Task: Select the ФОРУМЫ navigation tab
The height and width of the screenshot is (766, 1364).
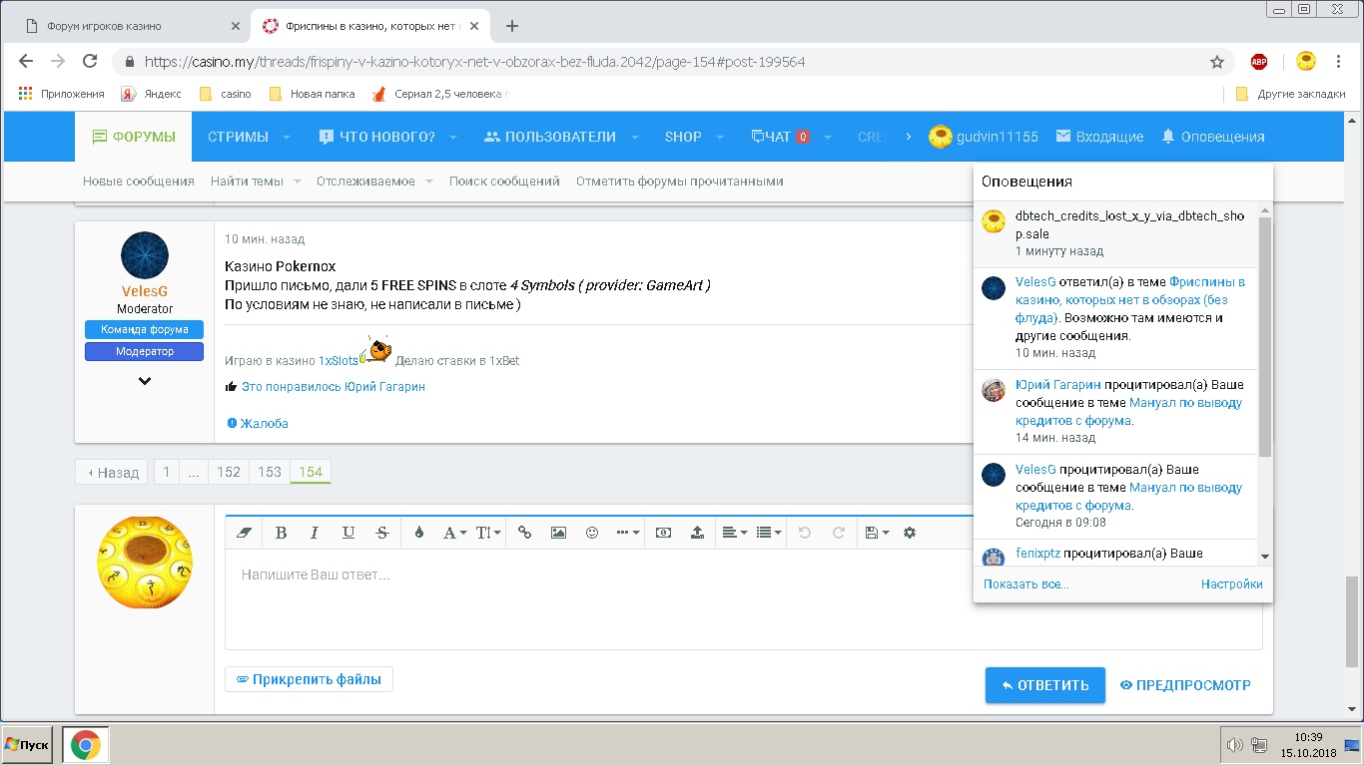Action: [134, 137]
